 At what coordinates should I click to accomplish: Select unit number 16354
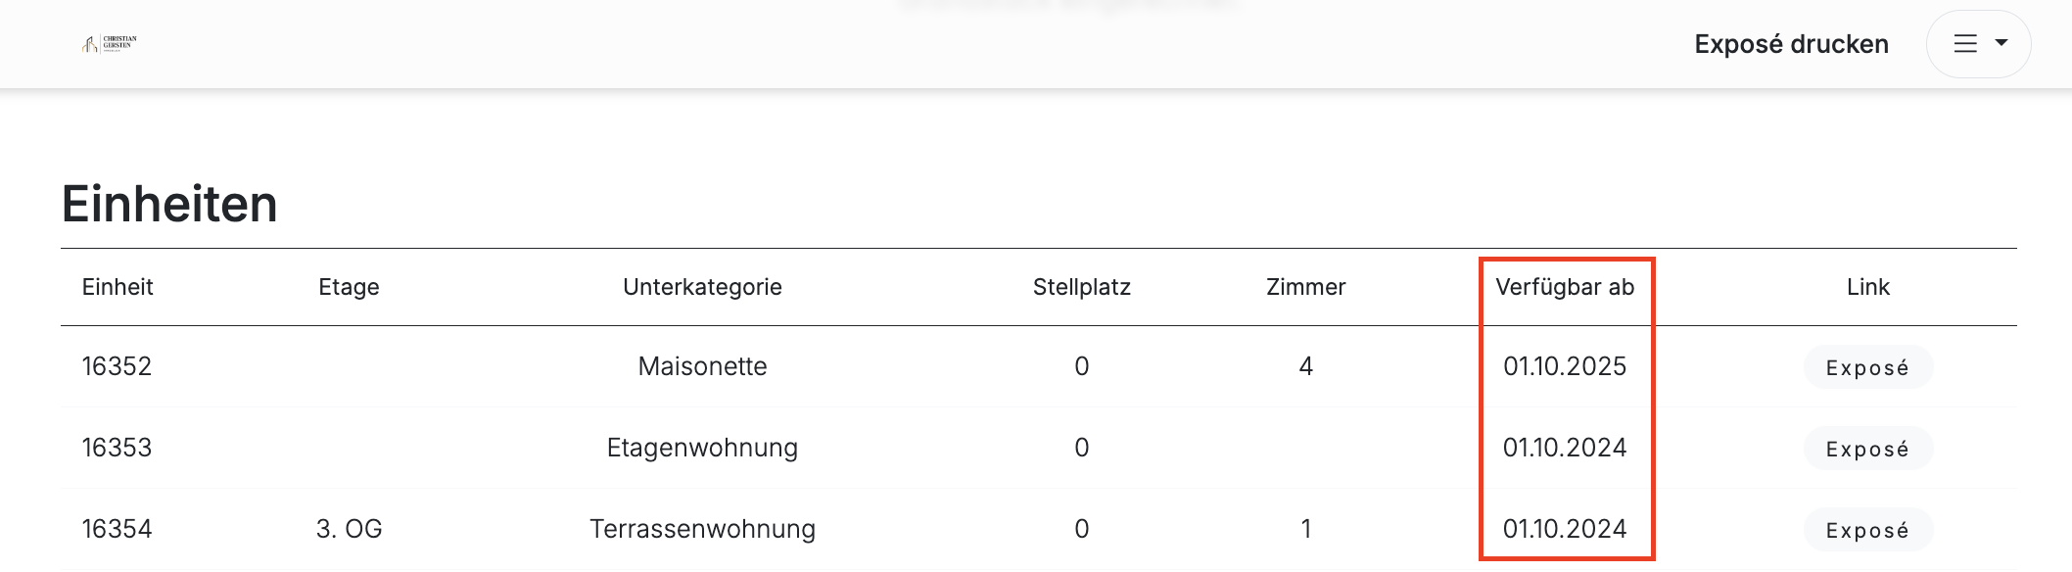117,529
